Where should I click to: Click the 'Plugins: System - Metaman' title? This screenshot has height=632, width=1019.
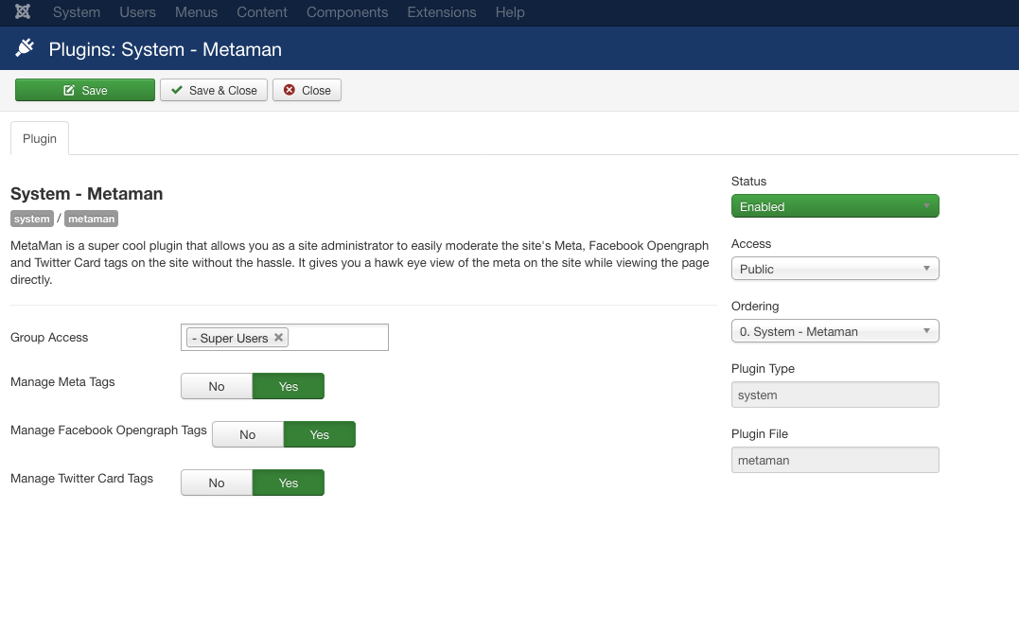point(165,49)
